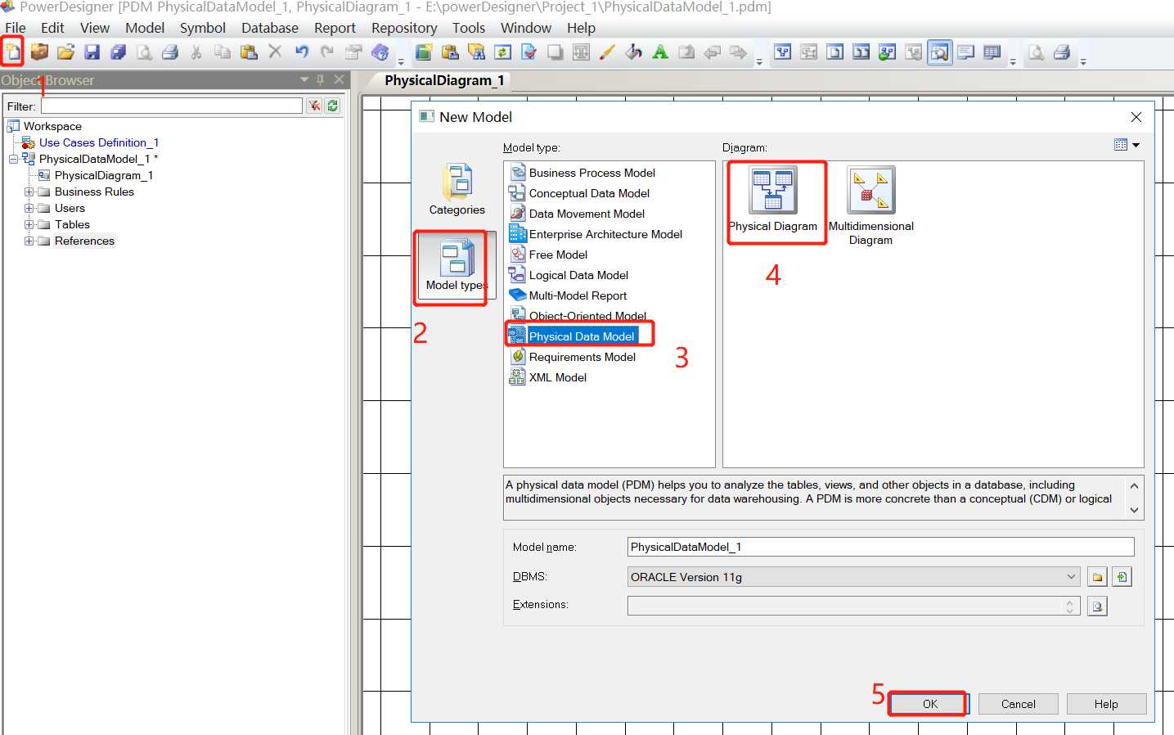Open the first toolbar overflow chevron
This screenshot has width=1174, height=735.
pyautogui.click(x=401, y=61)
